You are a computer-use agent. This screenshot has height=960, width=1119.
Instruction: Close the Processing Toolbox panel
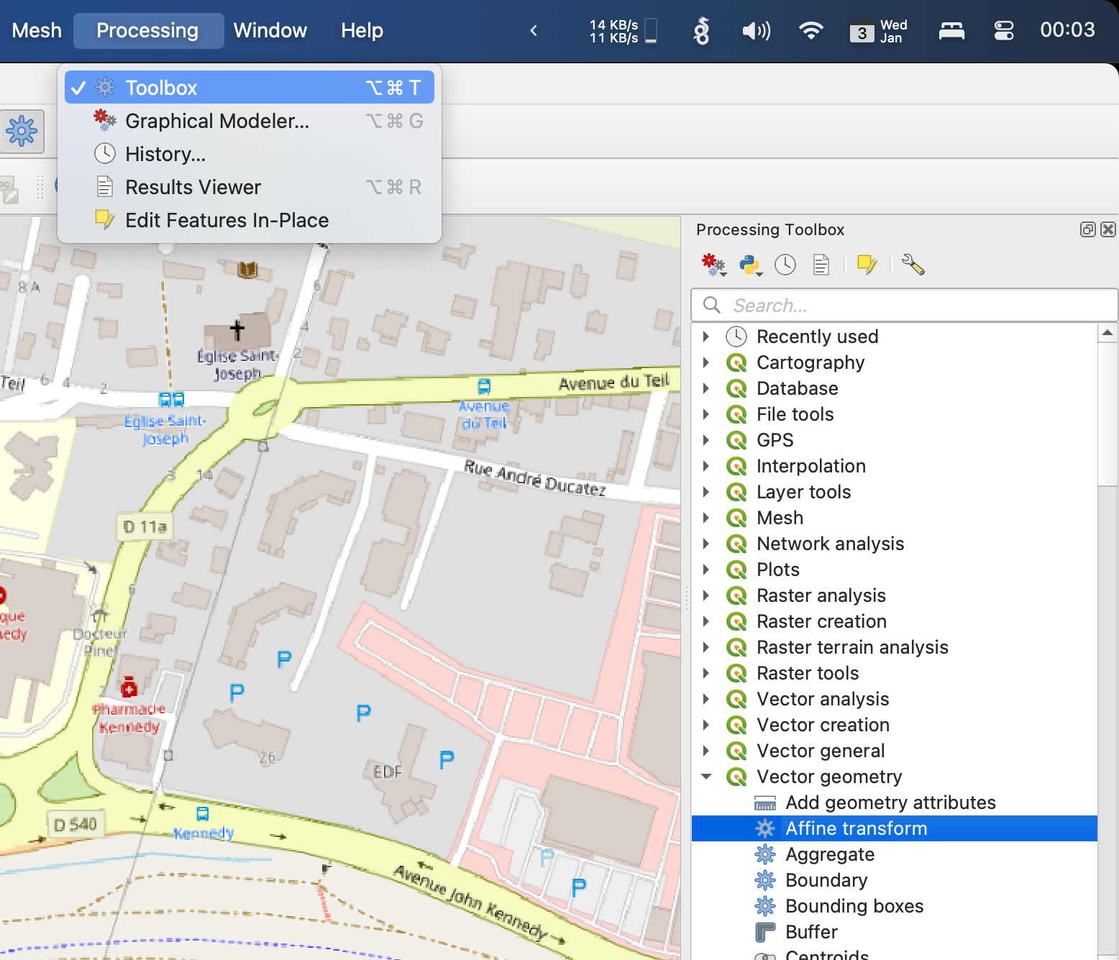[1108, 229]
